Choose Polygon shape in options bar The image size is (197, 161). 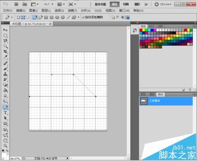coord(63,17)
